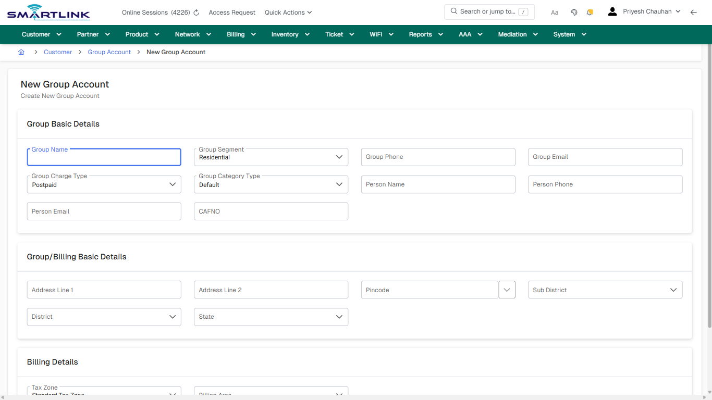Screen dimensions: 712x400
Task: Expand the Pincode lookup arrow button
Action: tap(507, 290)
